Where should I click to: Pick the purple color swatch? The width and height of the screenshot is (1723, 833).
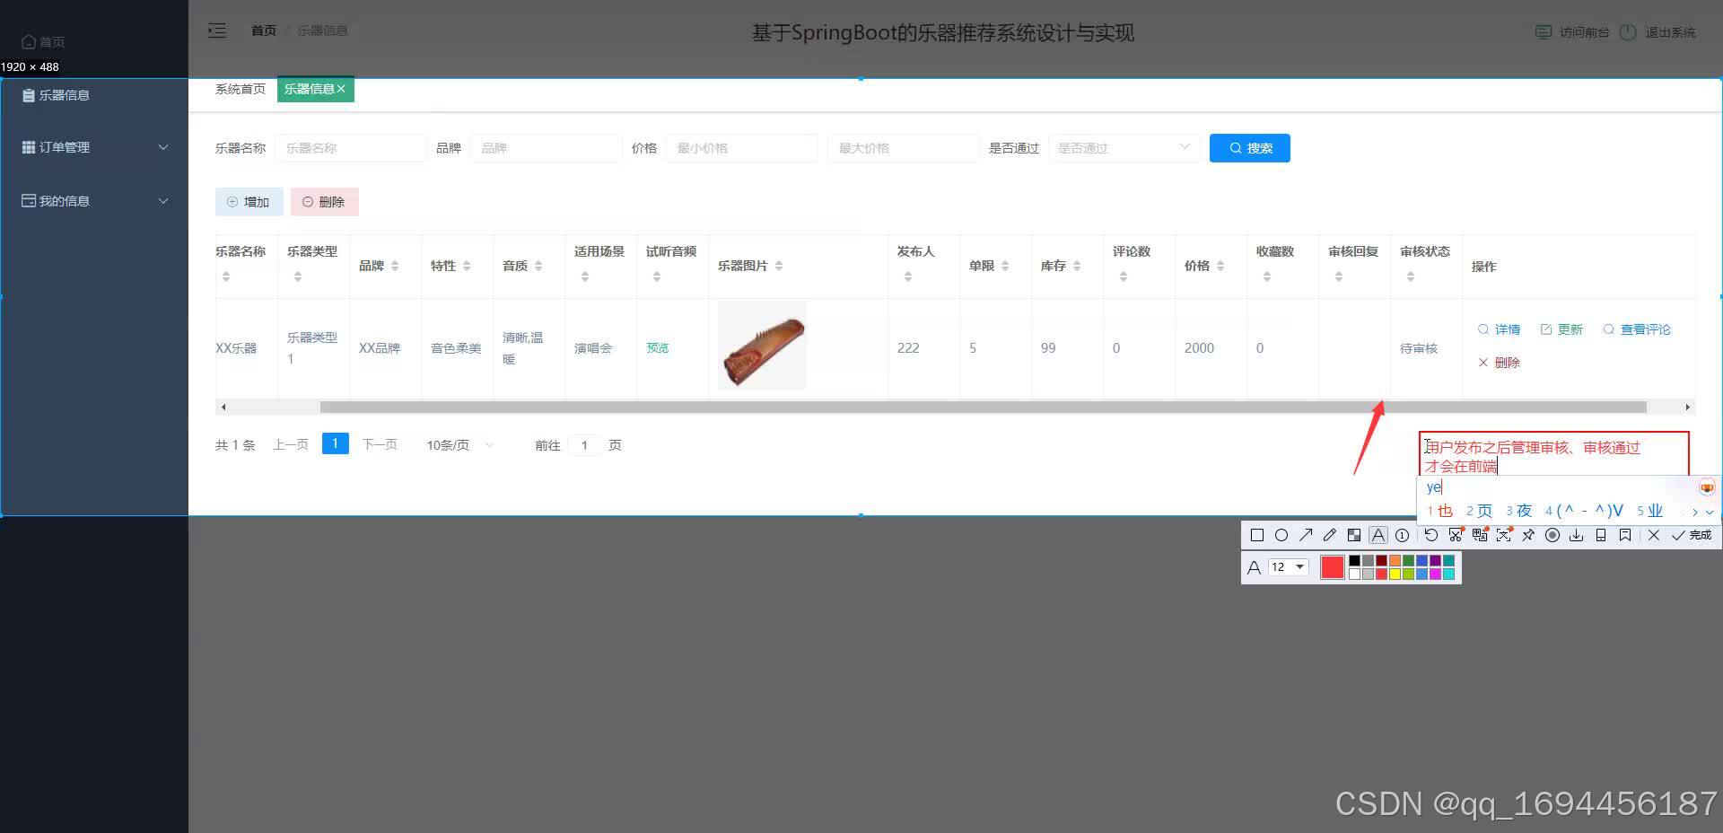(1435, 561)
